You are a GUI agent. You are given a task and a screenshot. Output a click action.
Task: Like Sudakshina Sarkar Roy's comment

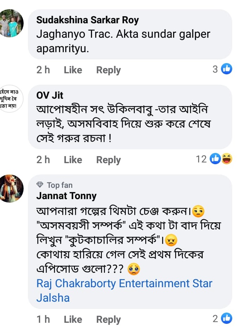[73, 70]
